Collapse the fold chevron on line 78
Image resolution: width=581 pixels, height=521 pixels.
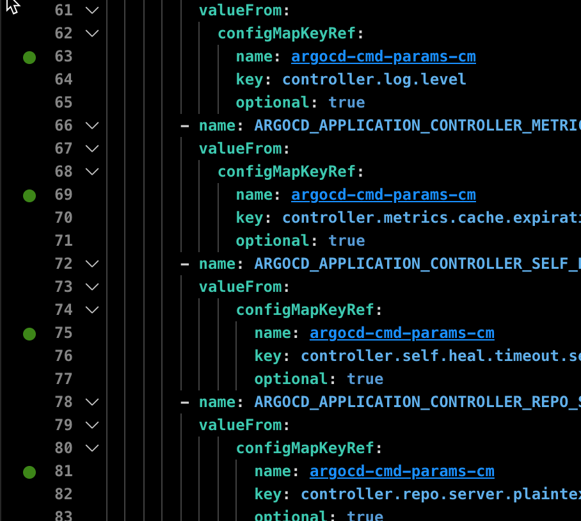click(92, 402)
